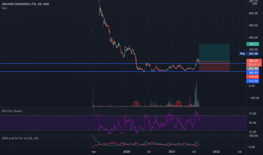
Task: Click the Avg 267.60 price label
Action: coord(249,54)
